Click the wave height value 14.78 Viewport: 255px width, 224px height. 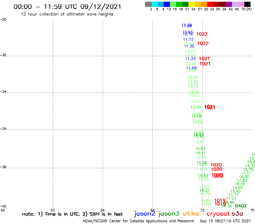(205, 194)
